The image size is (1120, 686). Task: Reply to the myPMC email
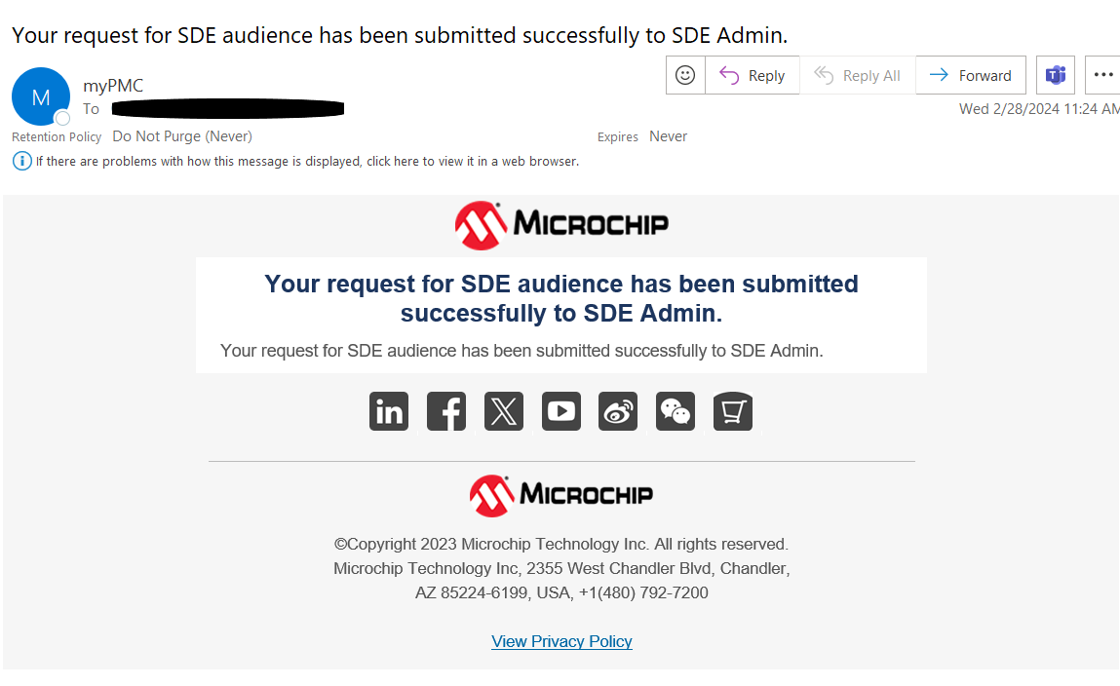pyautogui.click(x=752, y=75)
